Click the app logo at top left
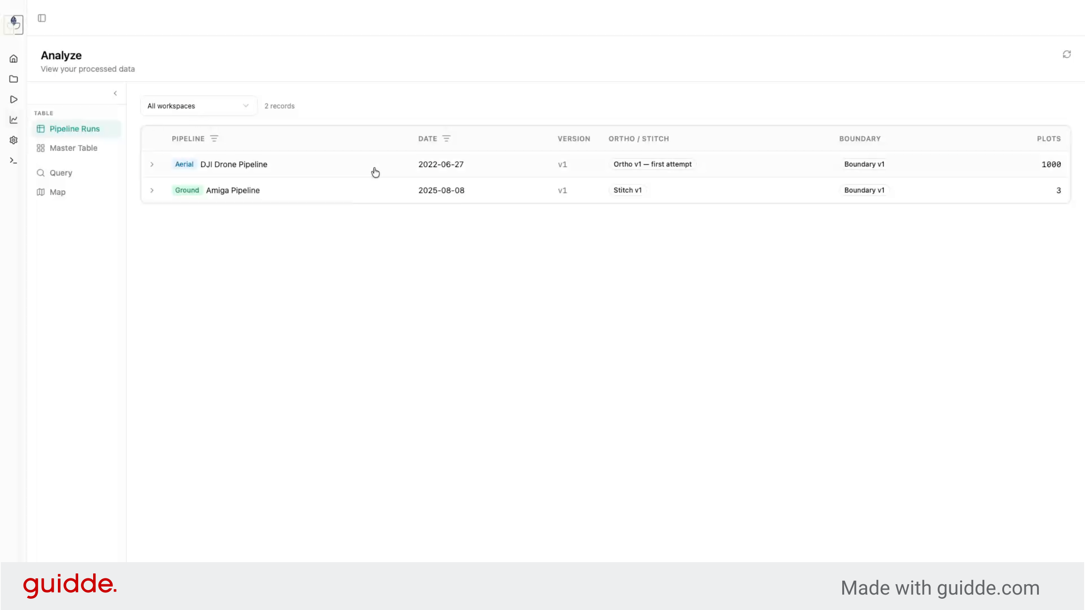The image size is (1085, 610). coord(14,24)
